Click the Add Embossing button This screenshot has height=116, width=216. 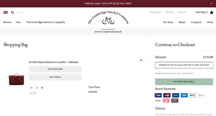tap(55, 69)
